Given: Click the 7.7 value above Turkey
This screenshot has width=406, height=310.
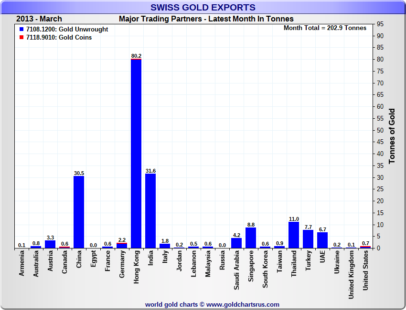Looking at the screenshot, I should (308, 227).
